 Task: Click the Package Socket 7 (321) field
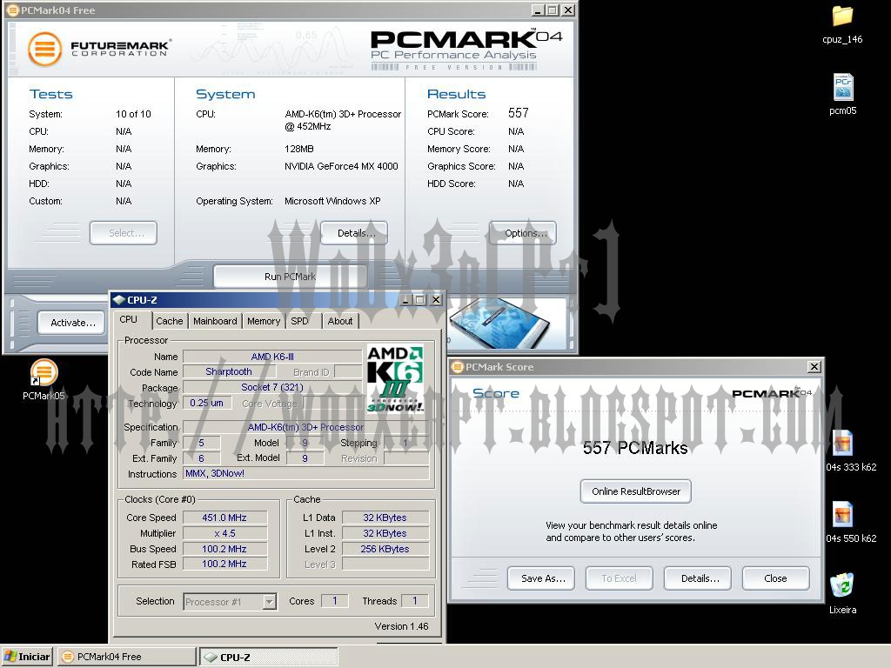(x=272, y=387)
